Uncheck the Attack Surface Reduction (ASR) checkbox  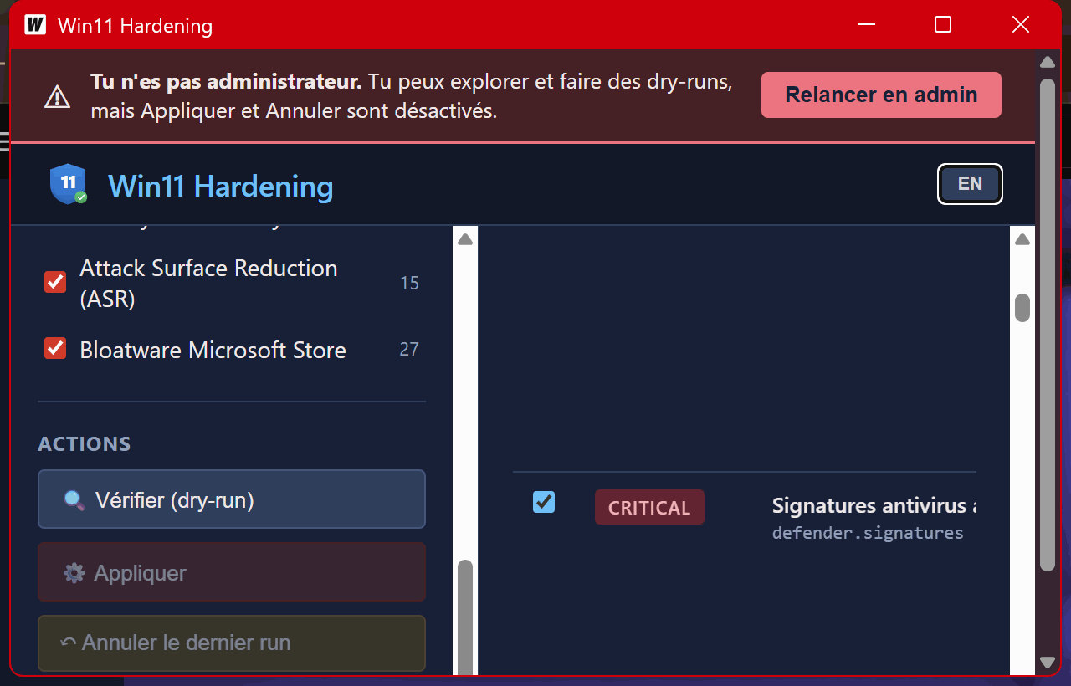coord(55,282)
